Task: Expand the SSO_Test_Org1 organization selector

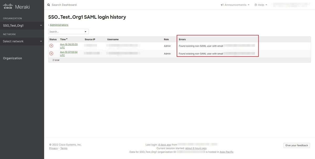Action: pyautogui.click(x=22, y=25)
